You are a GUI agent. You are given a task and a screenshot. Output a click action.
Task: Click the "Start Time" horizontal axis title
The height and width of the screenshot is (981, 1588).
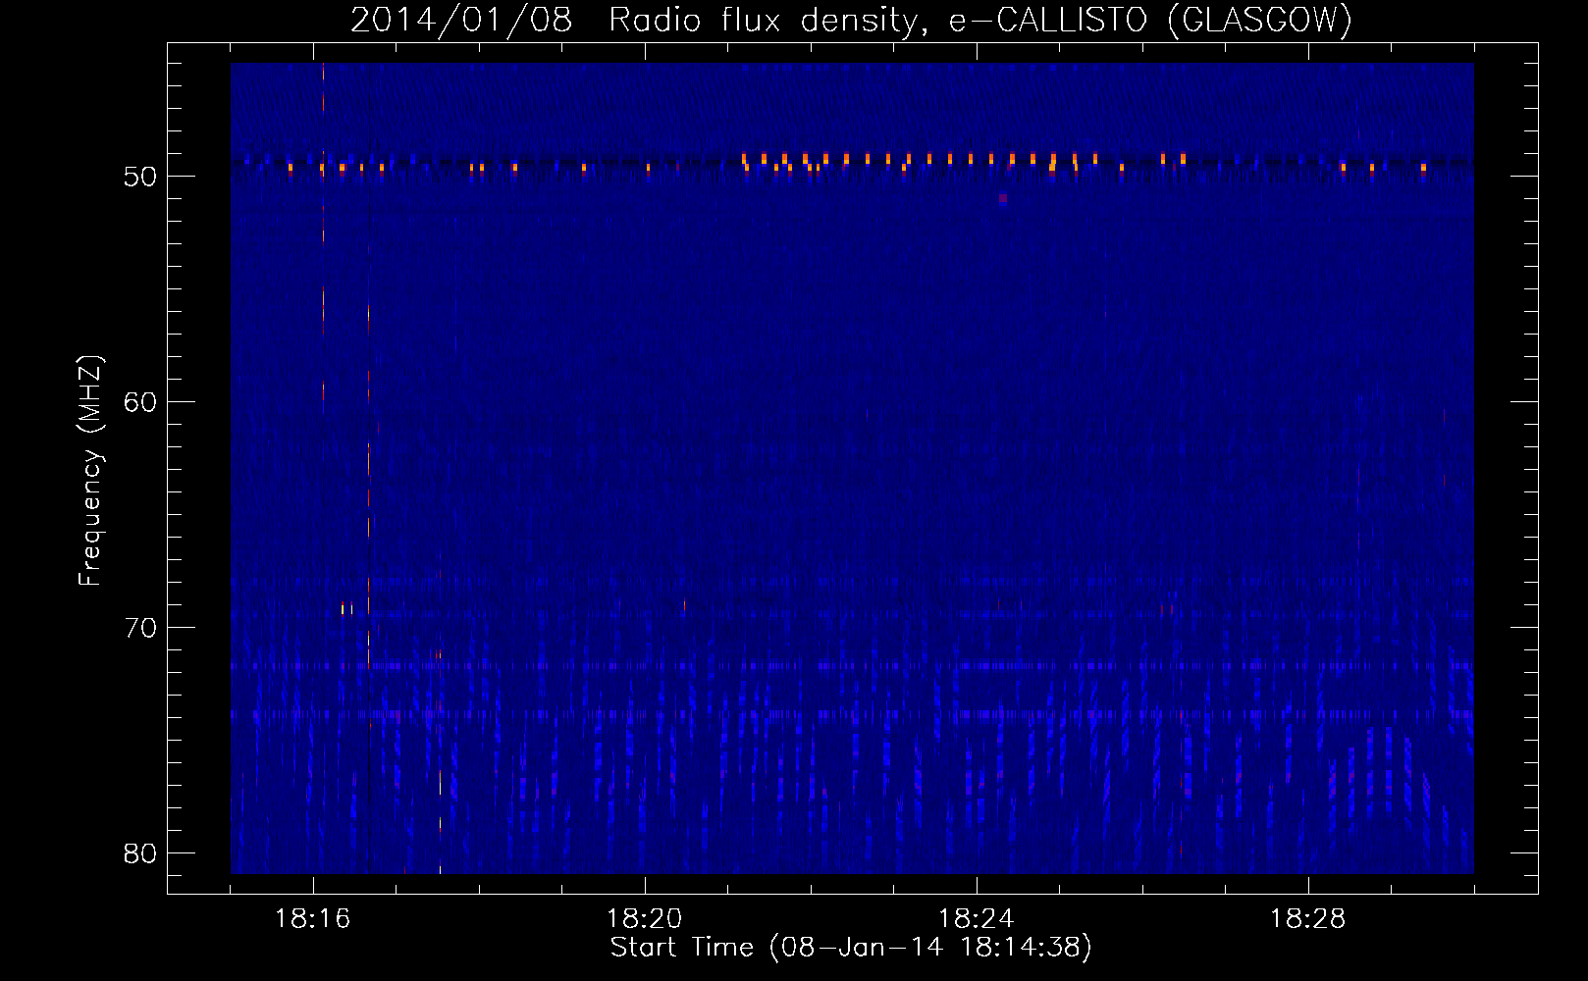[x=681, y=948]
